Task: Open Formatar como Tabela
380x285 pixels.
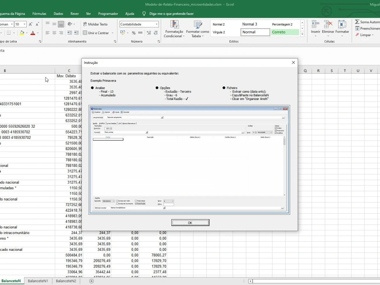Action: coord(198,29)
